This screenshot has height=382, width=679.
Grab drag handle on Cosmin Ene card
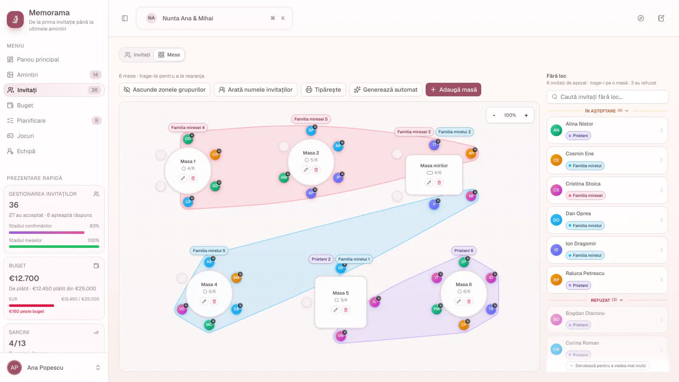coord(661,160)
